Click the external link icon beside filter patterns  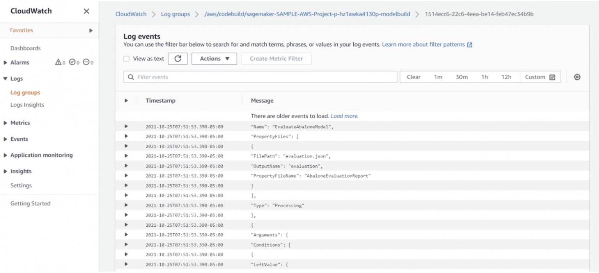point(470,45)
